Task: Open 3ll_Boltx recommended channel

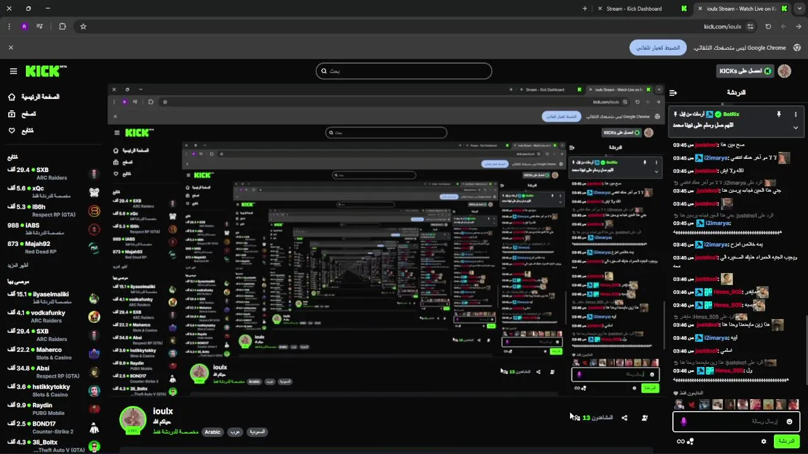Action: click(x=54, y=446)
